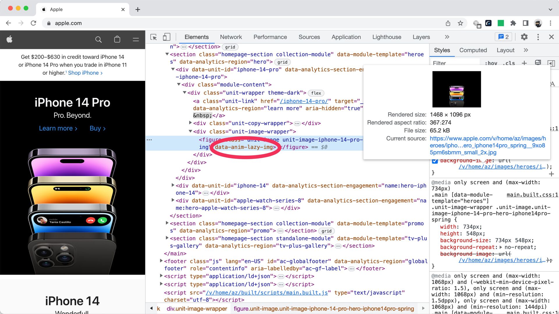Open the search icon in Apple nav
This screenshot has height=314, width=559.
tap(98, 40)
